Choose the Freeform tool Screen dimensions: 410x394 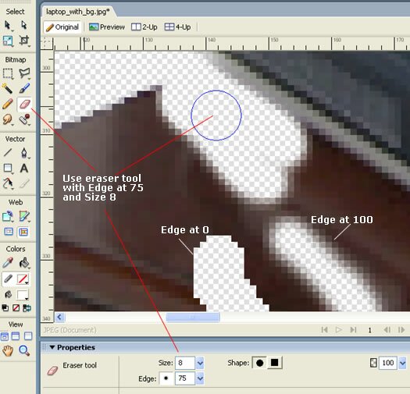pos(8,183)
